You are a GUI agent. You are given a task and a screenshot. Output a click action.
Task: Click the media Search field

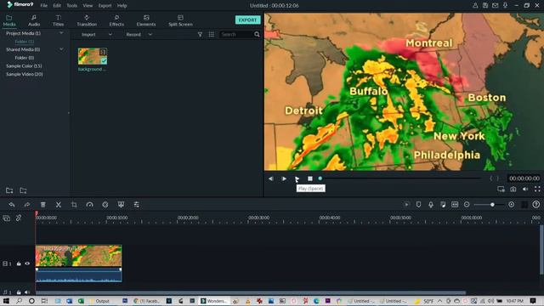pos(237,34)
